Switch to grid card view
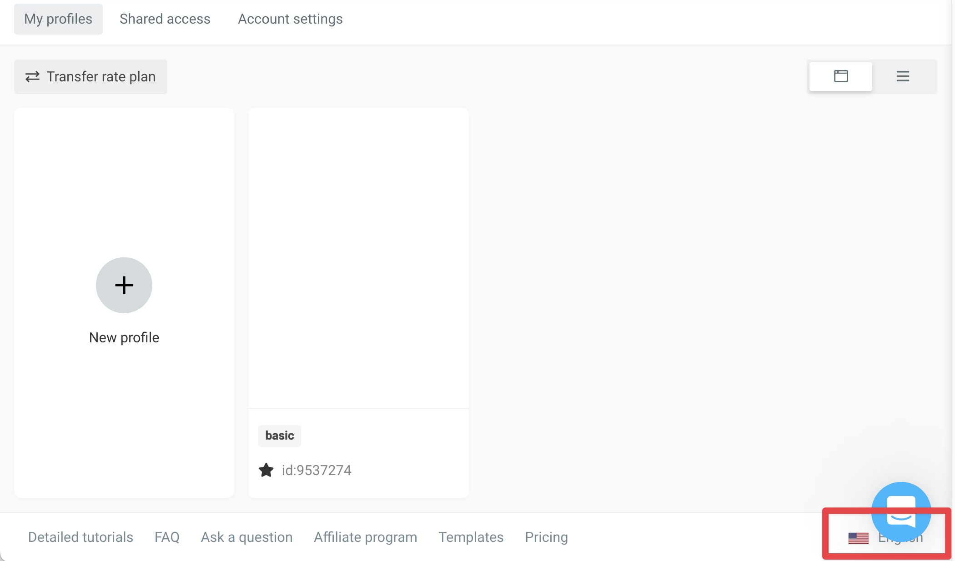This screenshot has width=955, height=561. click(840, 76)
